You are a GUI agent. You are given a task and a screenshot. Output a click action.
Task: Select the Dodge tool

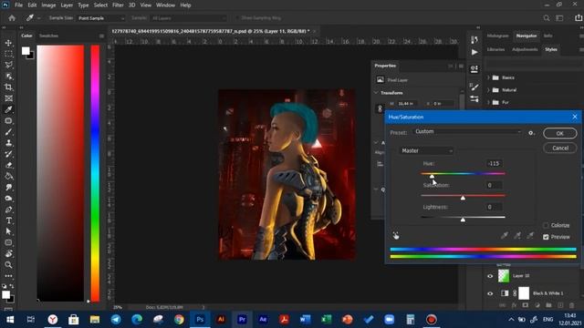[x=8, y=199]
